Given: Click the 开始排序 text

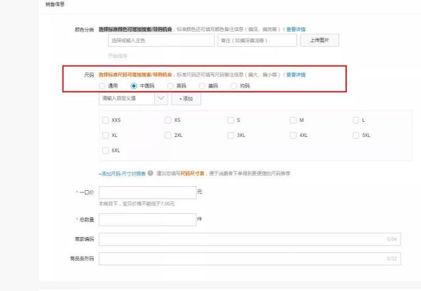Looking at the screenshot, I should (x=118, y=56).
